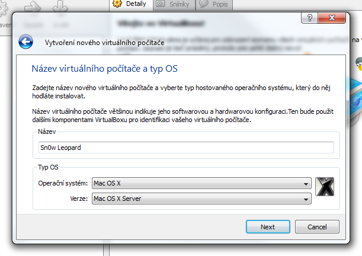Open the dialog help question mark

tap(310, 18)
